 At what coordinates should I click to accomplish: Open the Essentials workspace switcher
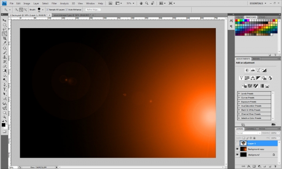pyautogui.click(x=258, y=3)
